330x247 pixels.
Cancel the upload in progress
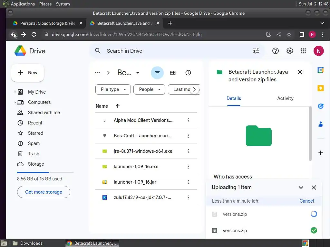pyautogui.click(x=306, y=201)
